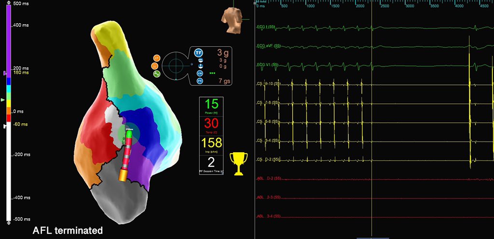The image size is (494, 239).
Task: Select the CS 5-6 channel label
Action: click(x=268, y=121)
